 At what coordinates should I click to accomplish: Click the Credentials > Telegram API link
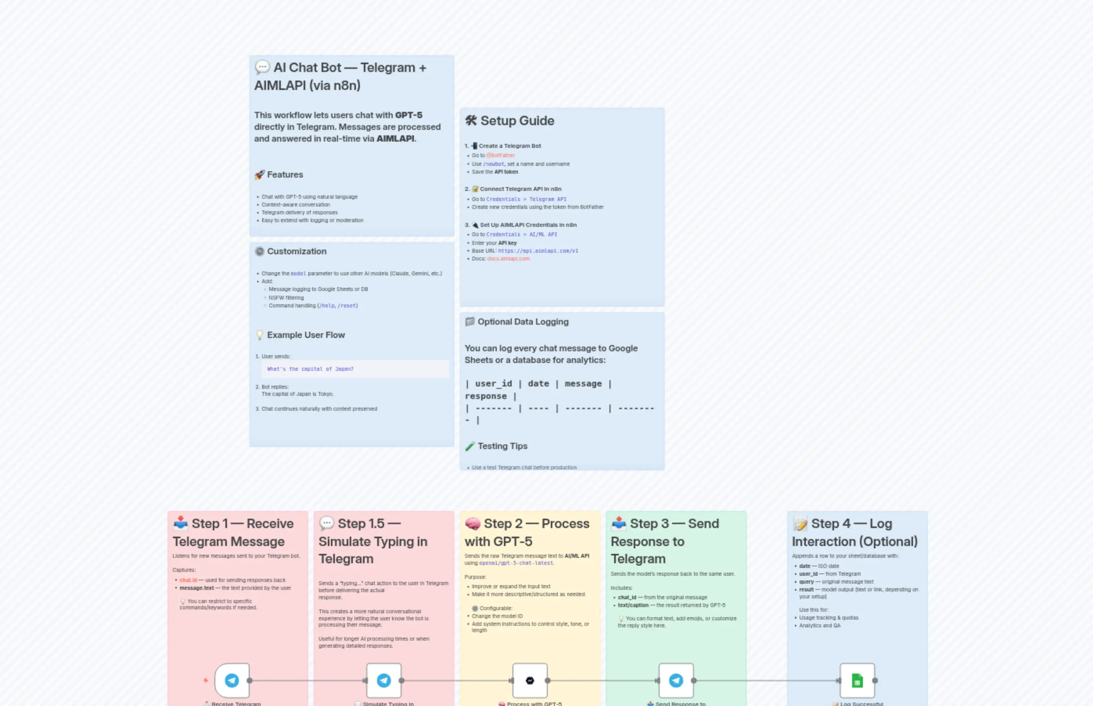click(x=526, y=199)
